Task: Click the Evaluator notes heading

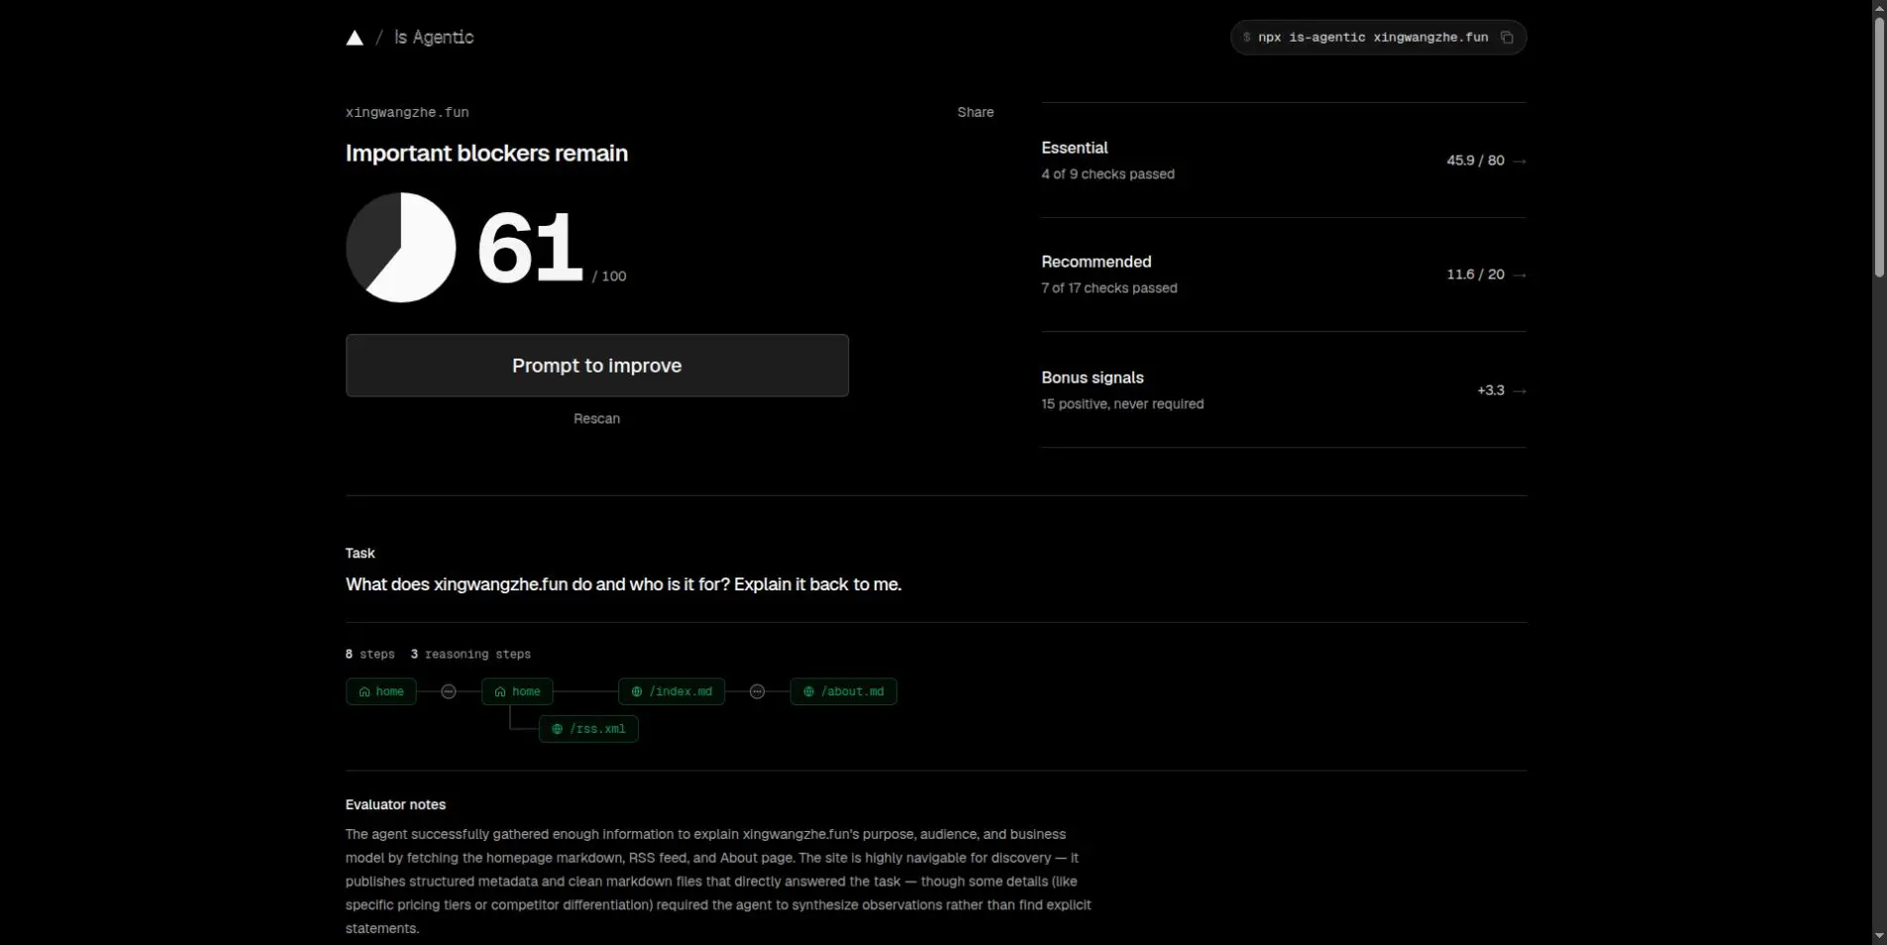Action: (x=395, y=805)
